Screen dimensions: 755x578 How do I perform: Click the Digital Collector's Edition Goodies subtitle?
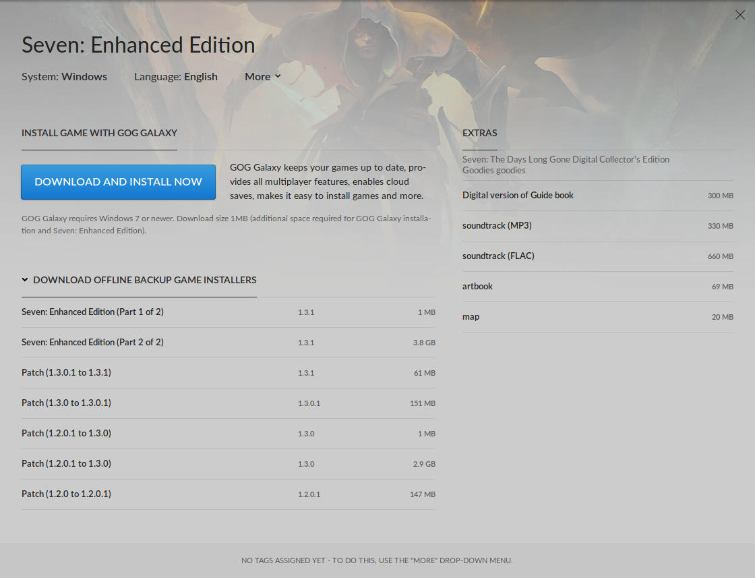[566, 165]
